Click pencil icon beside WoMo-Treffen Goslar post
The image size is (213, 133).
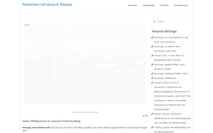point(152,65)
